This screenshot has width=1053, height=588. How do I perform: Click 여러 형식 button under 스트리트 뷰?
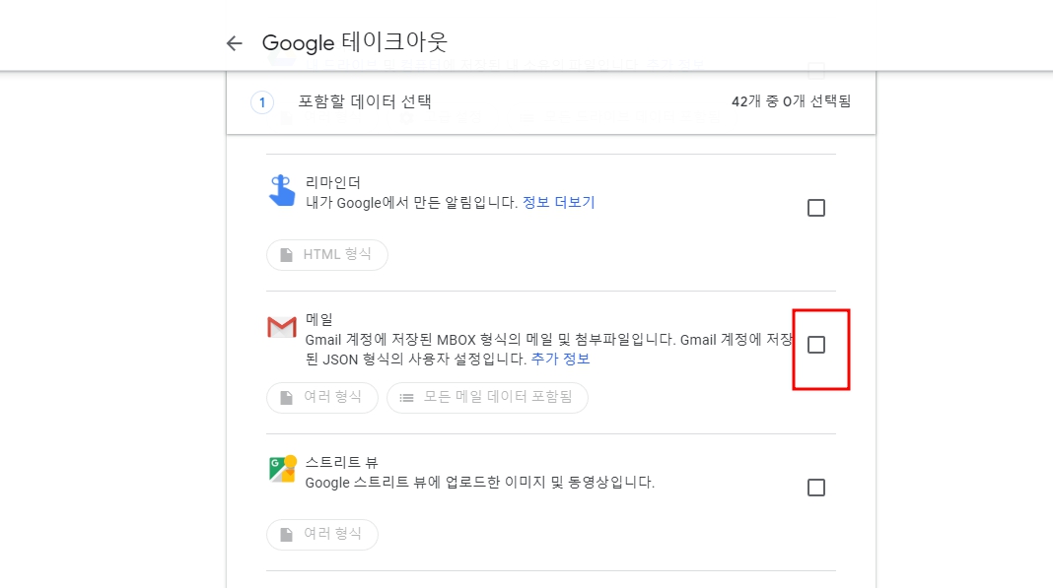(322, 534)
